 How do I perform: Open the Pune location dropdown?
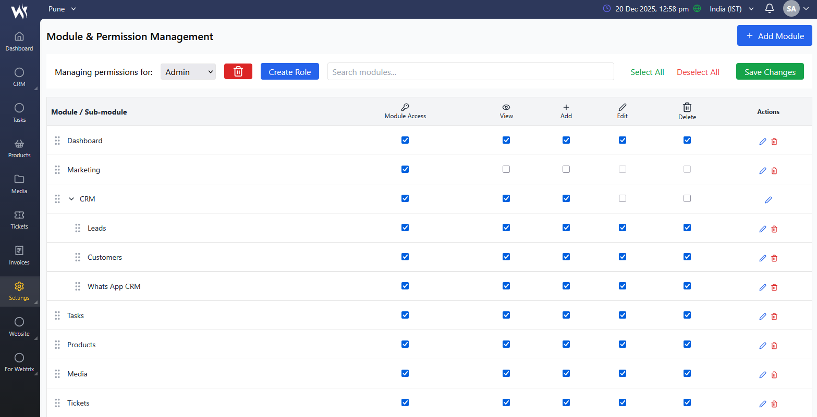(62, 9)
